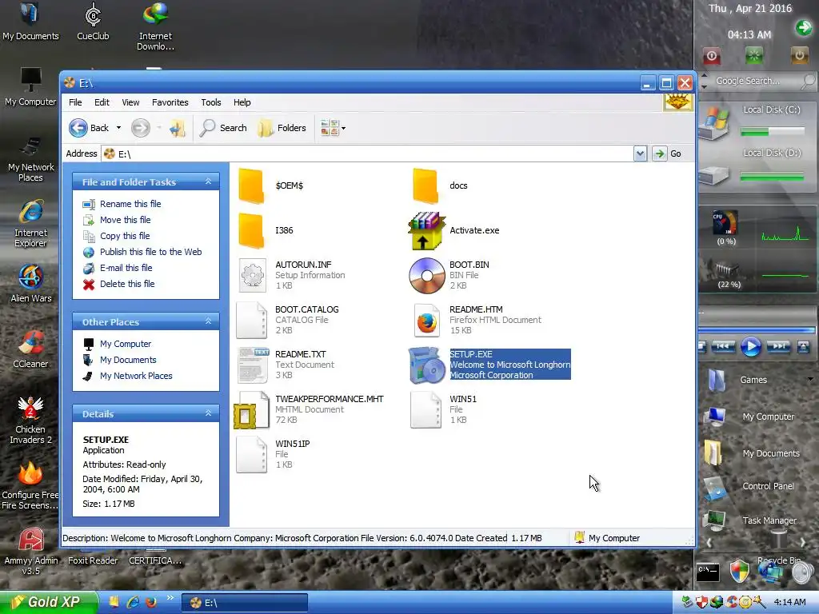819x614 pixels.
Task: Open Internet Explorer desktop icon
Action: tap(30, 224)
